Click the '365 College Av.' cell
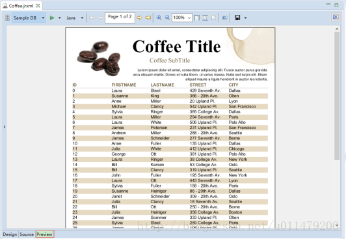Viewport: 346px width, 239px height. pyautogui.click(x=204, y=112)
